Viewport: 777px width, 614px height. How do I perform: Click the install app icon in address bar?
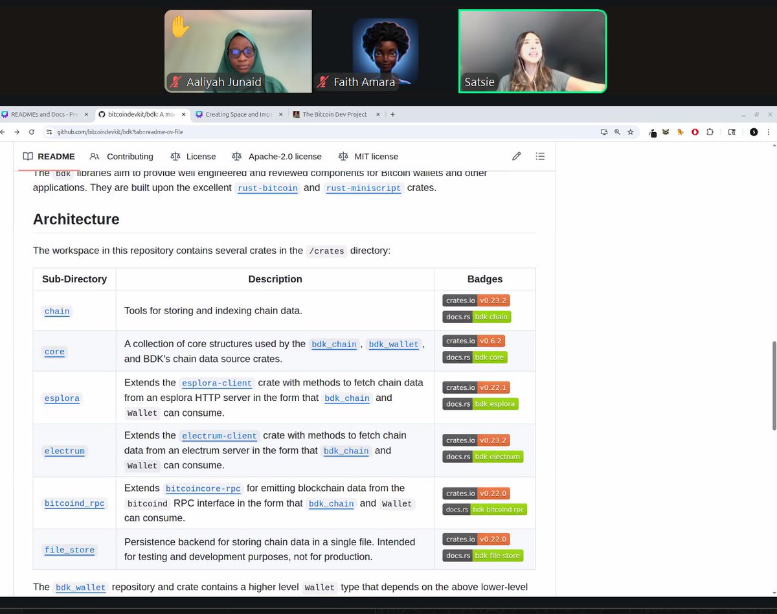[x=604, y=131]
